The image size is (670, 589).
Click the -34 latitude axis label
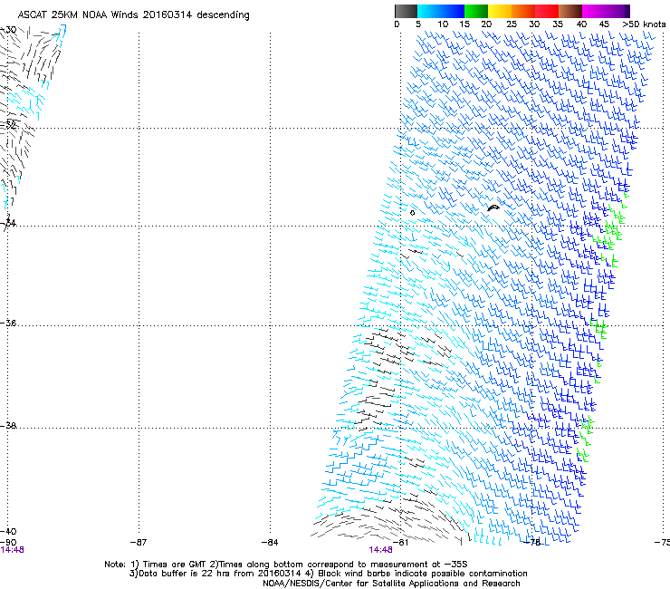[x=8, y=223]
